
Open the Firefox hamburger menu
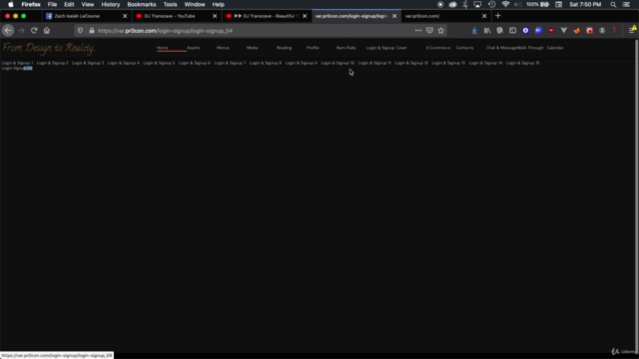631,31
